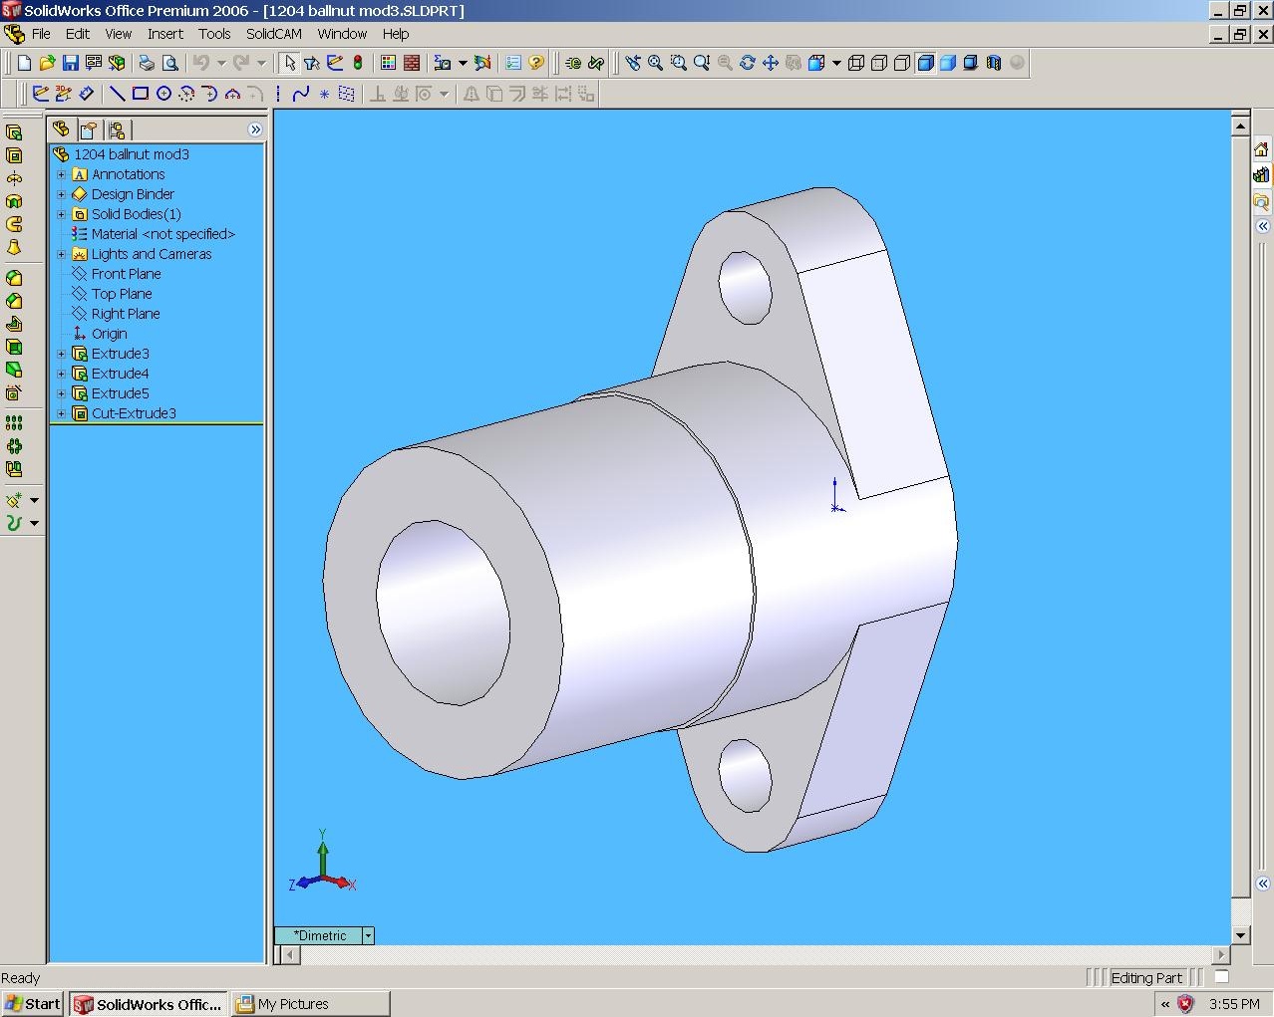Select the Rotate View tool
The width and height of the screenshot is (1274, 1017).
(748, 63)
